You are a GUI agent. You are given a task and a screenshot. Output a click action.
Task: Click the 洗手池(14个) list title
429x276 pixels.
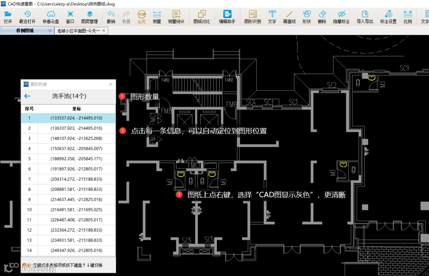[69, 96]
